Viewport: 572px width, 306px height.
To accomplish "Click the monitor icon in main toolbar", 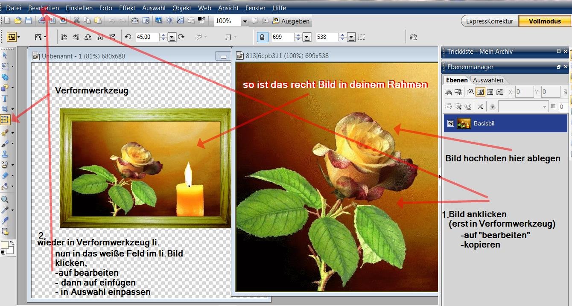I will pyautogui.click(x=158, y=20).
